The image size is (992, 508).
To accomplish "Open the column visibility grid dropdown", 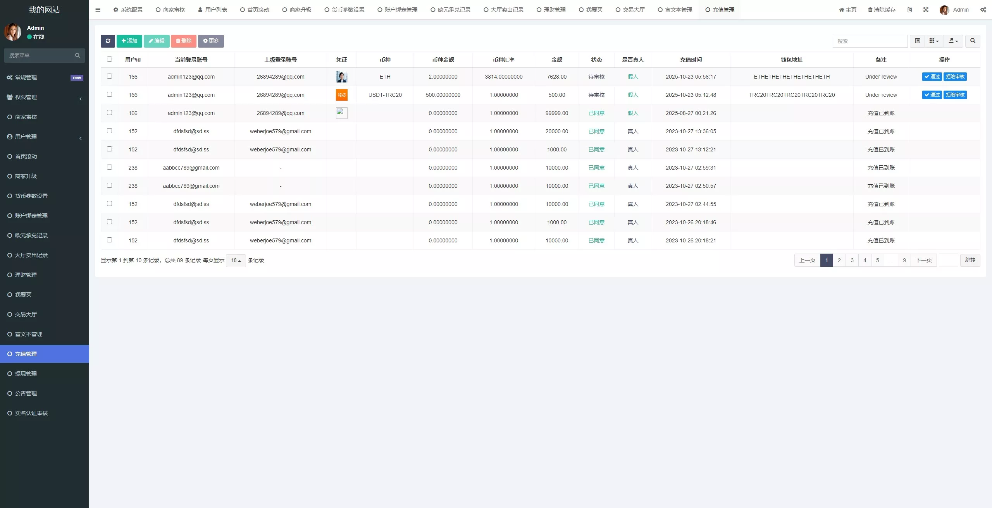I will pyautogui.click(x=934, y=41).
